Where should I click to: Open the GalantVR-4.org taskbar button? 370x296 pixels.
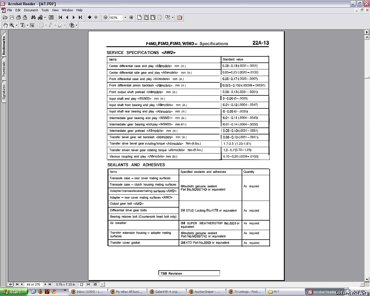(x=167, y=292)
